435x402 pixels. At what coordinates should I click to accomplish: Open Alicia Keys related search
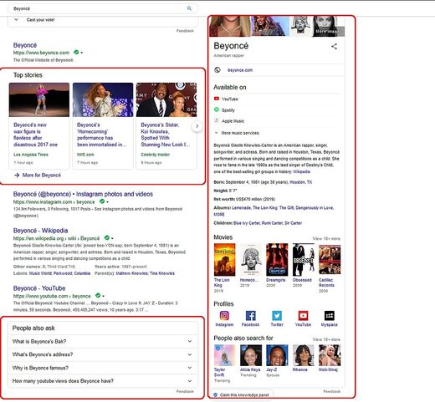point(251,355)
